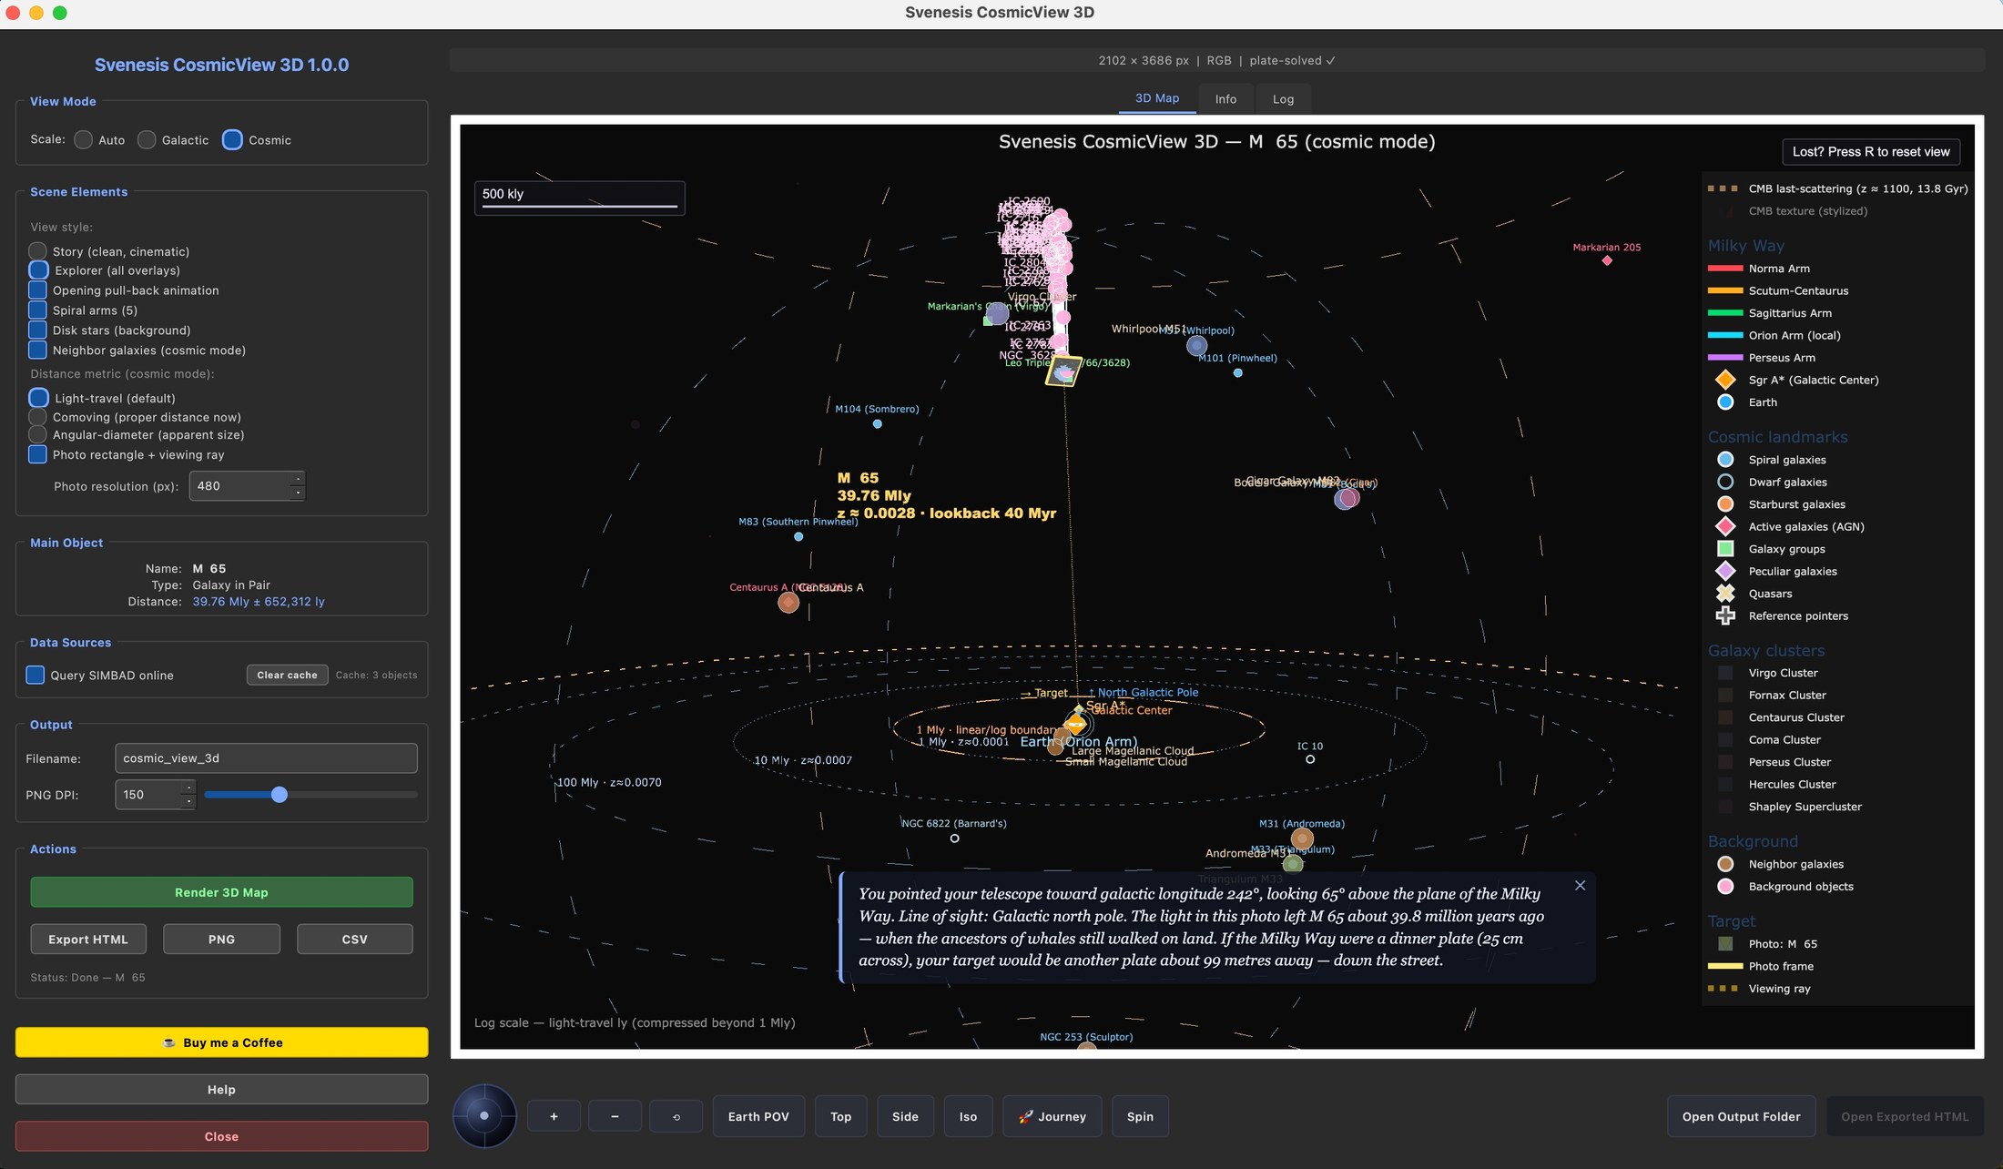The width and height of the screenshot is (2003, 1169).
Task: Choose Story view style
Action: [x=37, y=251]
